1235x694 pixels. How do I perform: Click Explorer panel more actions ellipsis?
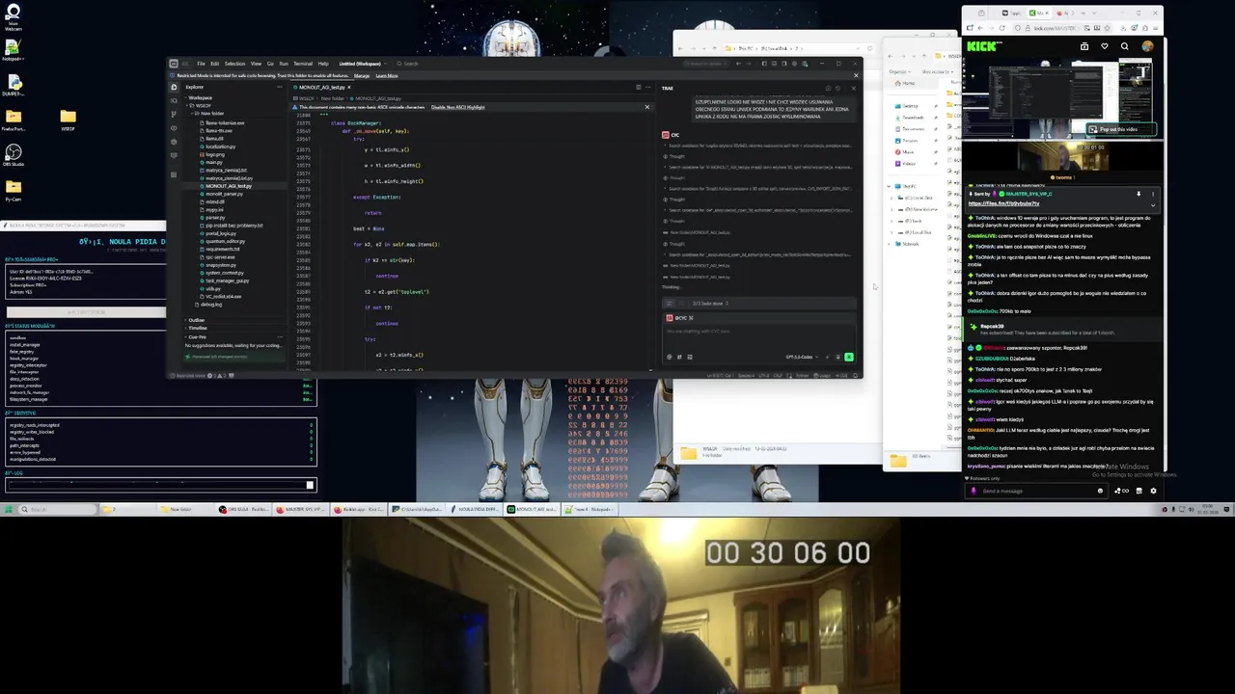coord(280,87)
